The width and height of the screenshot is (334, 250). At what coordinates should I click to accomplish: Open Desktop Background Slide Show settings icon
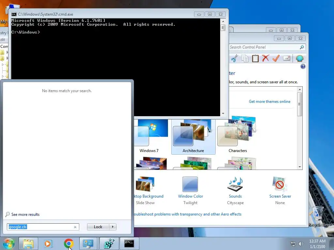coord(145,184)
